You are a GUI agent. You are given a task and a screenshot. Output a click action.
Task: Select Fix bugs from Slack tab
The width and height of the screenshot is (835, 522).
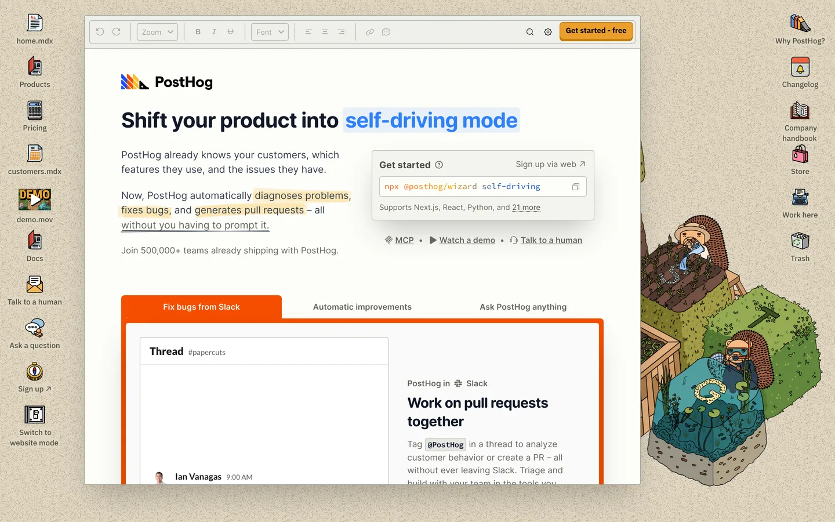[201, 307]
